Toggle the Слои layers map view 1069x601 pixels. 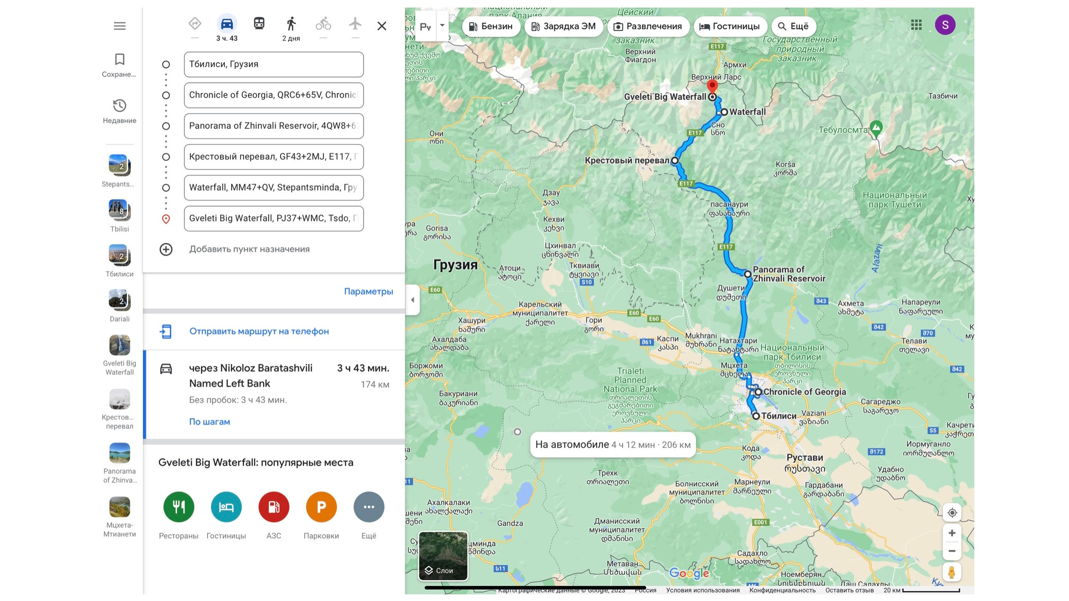click(x=443, y=556)
